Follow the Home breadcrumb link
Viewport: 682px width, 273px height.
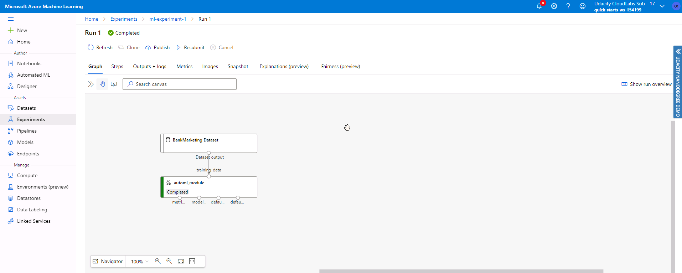(x=92, y=19)
